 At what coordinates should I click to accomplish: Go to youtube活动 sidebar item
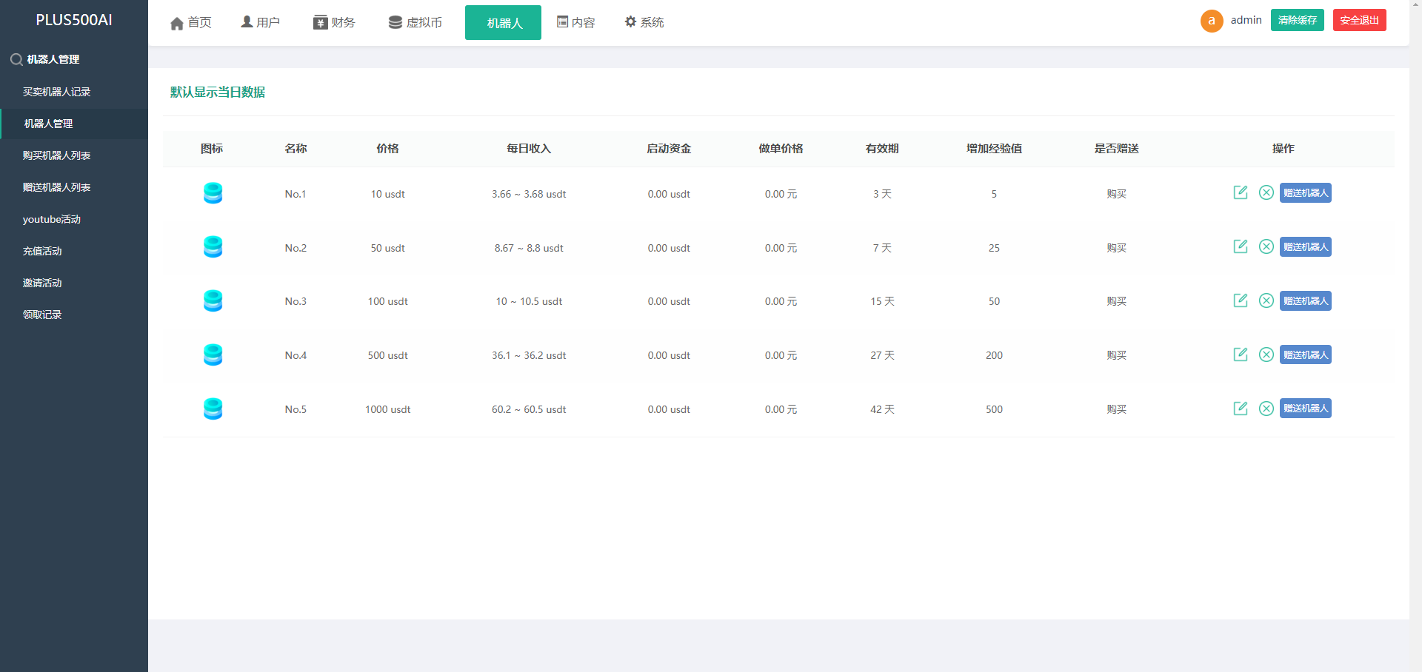coord(51,219)
